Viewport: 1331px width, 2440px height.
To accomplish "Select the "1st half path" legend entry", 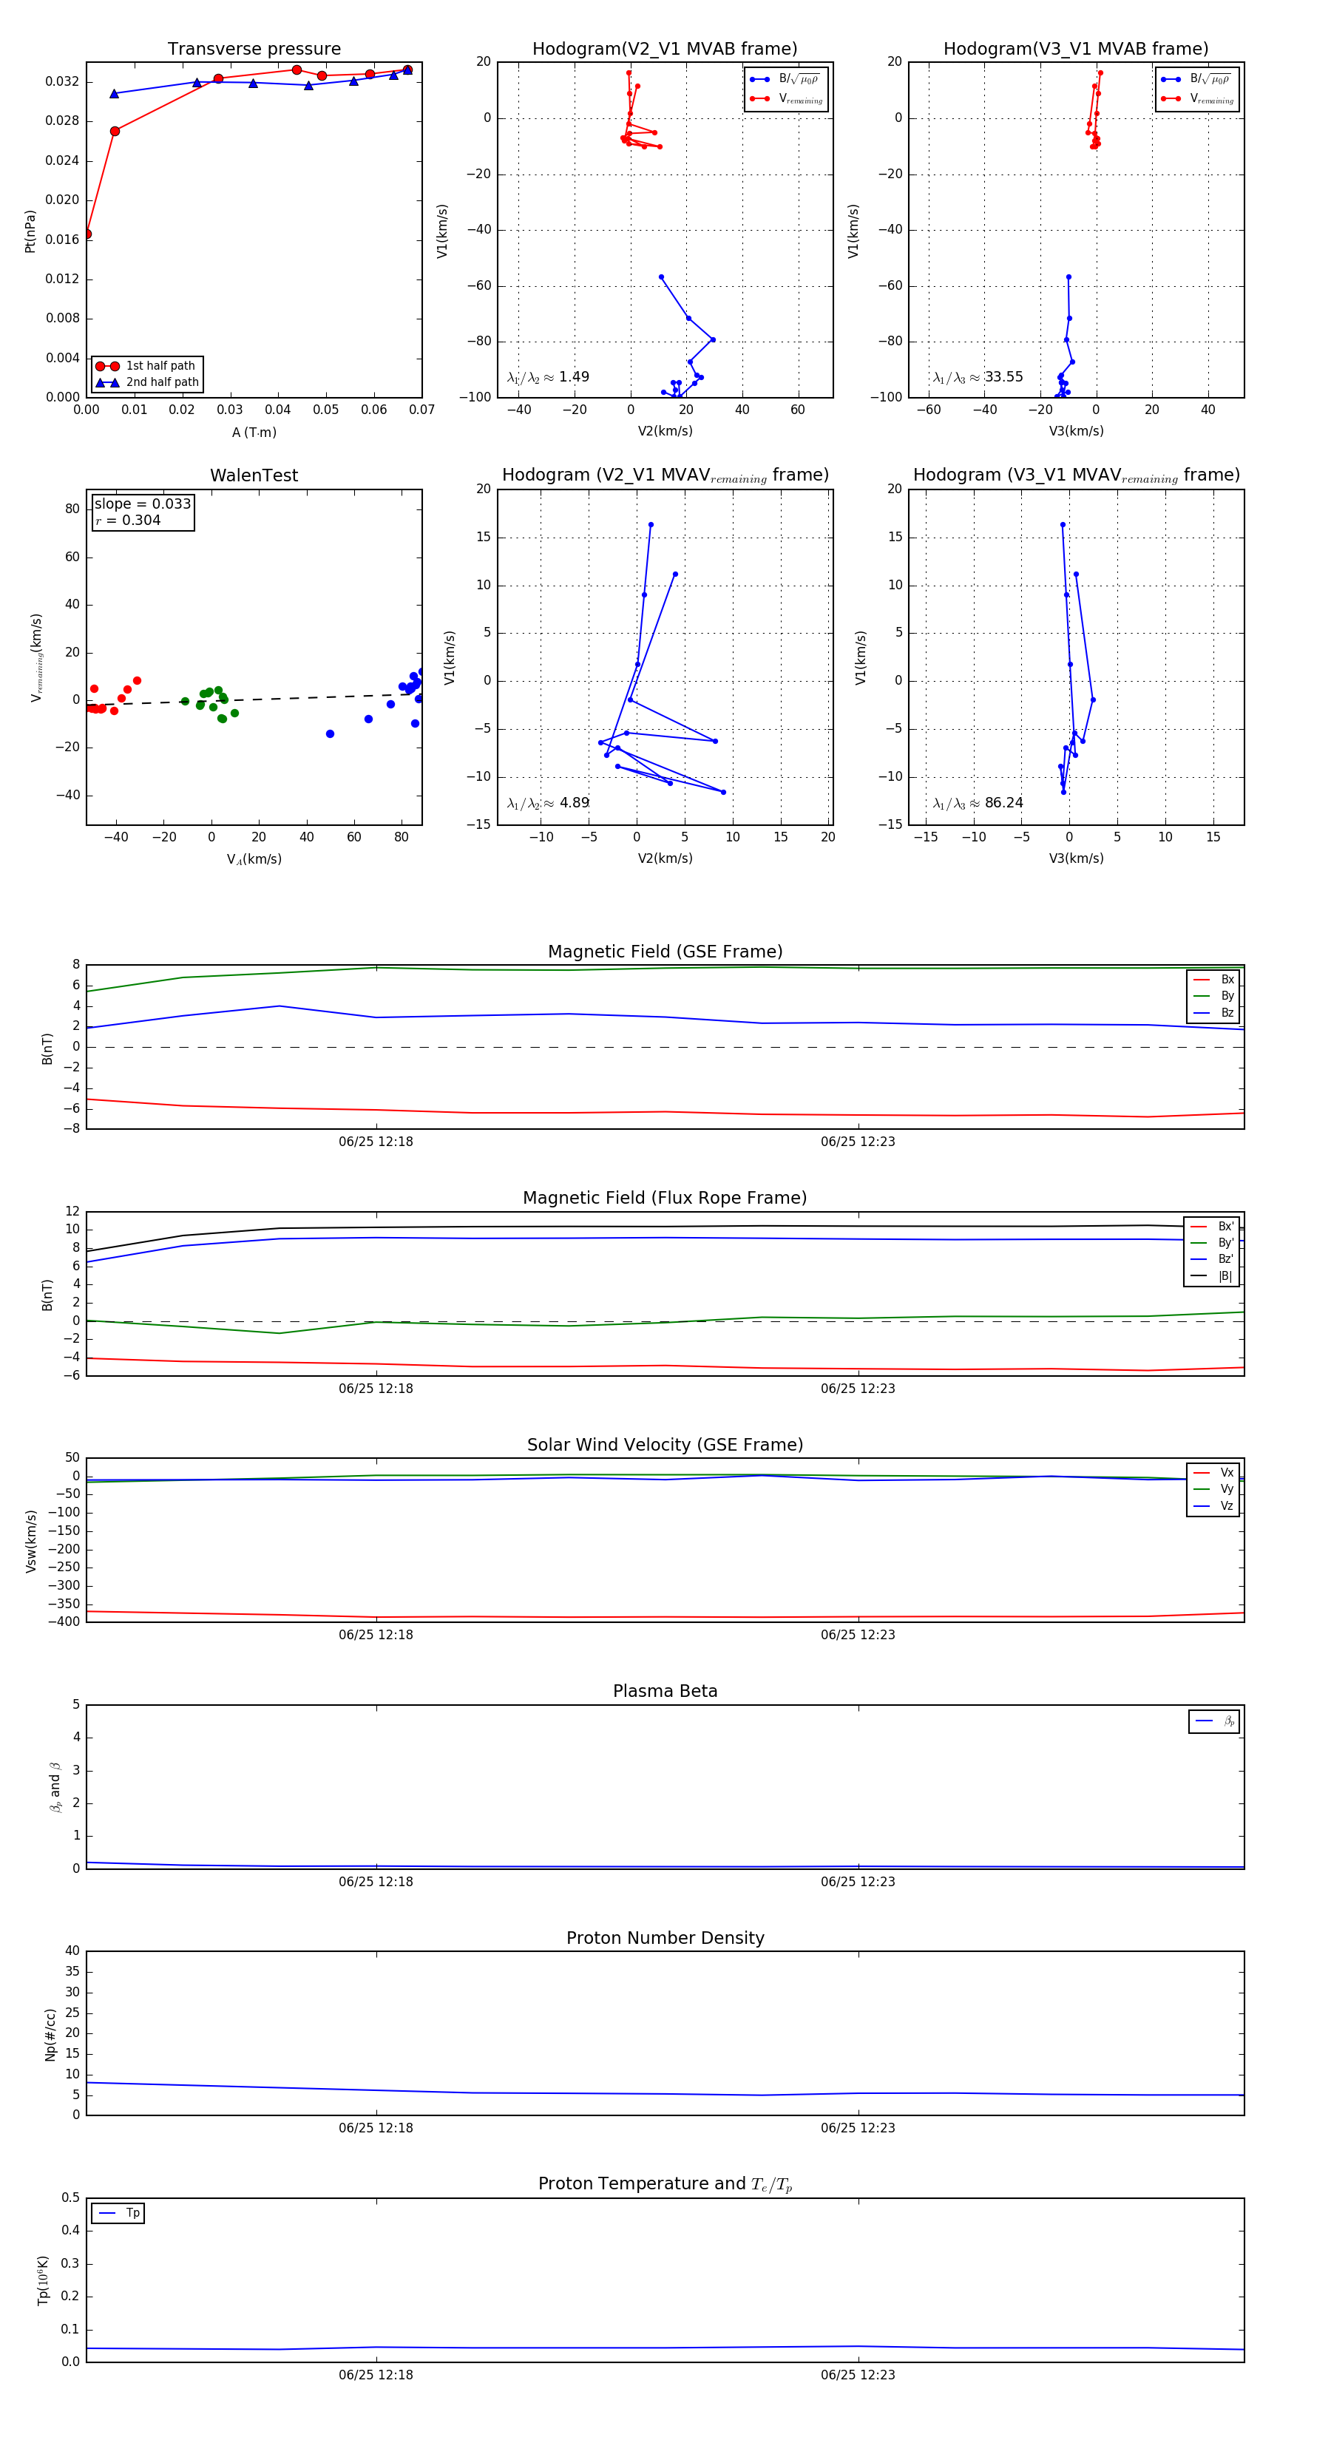I will click(147, 365).
